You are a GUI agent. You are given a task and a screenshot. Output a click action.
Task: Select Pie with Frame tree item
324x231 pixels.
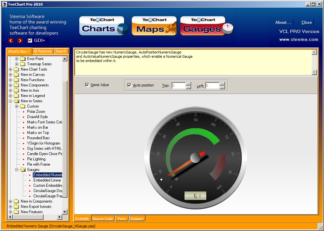(x=39, y=164)
